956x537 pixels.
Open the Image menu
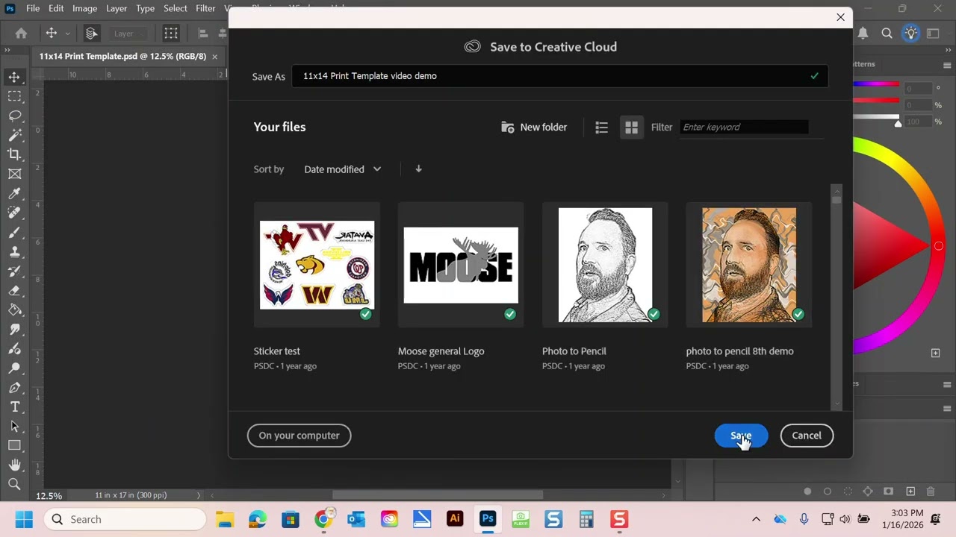pos(84,8)
